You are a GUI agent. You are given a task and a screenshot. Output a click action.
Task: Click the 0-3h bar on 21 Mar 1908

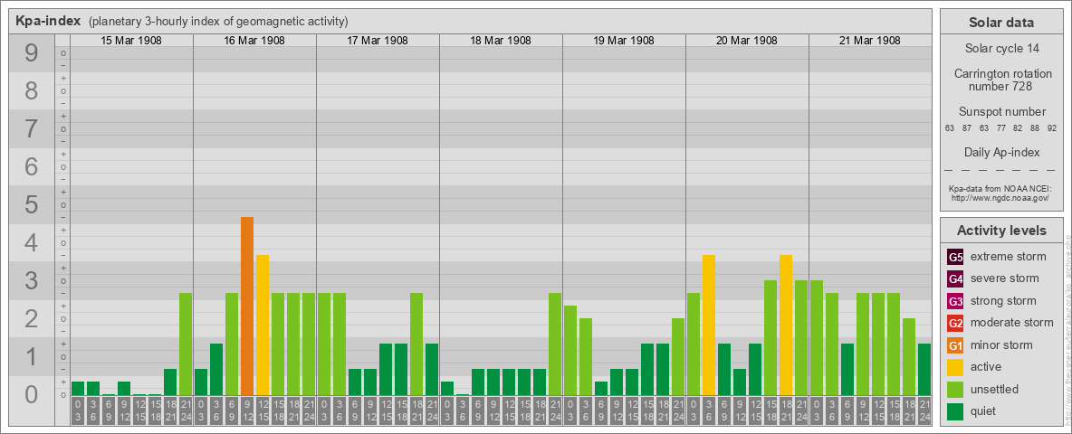click(817, 338)
